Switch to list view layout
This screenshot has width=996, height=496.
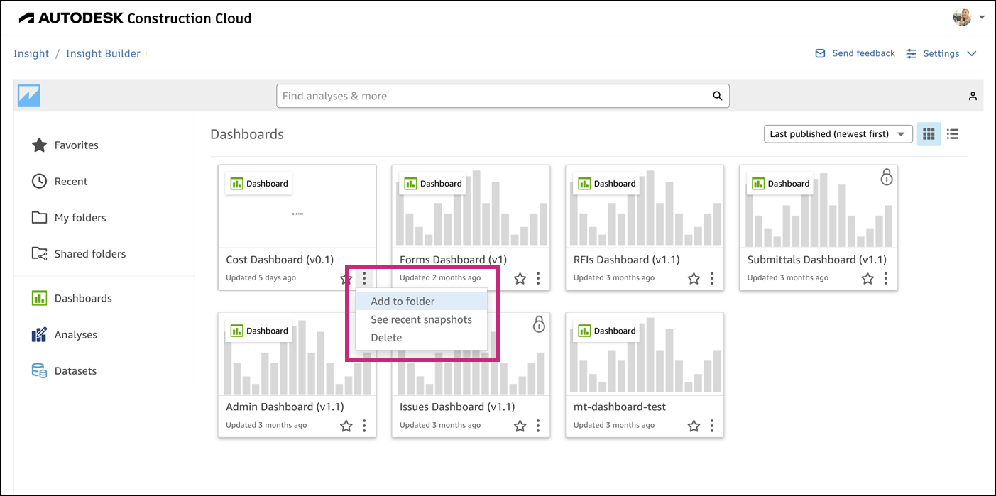(953, 133)
